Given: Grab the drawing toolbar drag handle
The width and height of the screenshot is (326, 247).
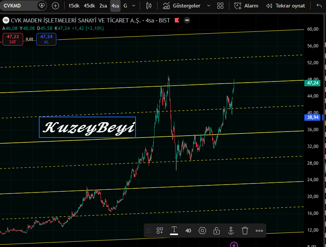Looking at the screenshot, I should coord(148,231).
